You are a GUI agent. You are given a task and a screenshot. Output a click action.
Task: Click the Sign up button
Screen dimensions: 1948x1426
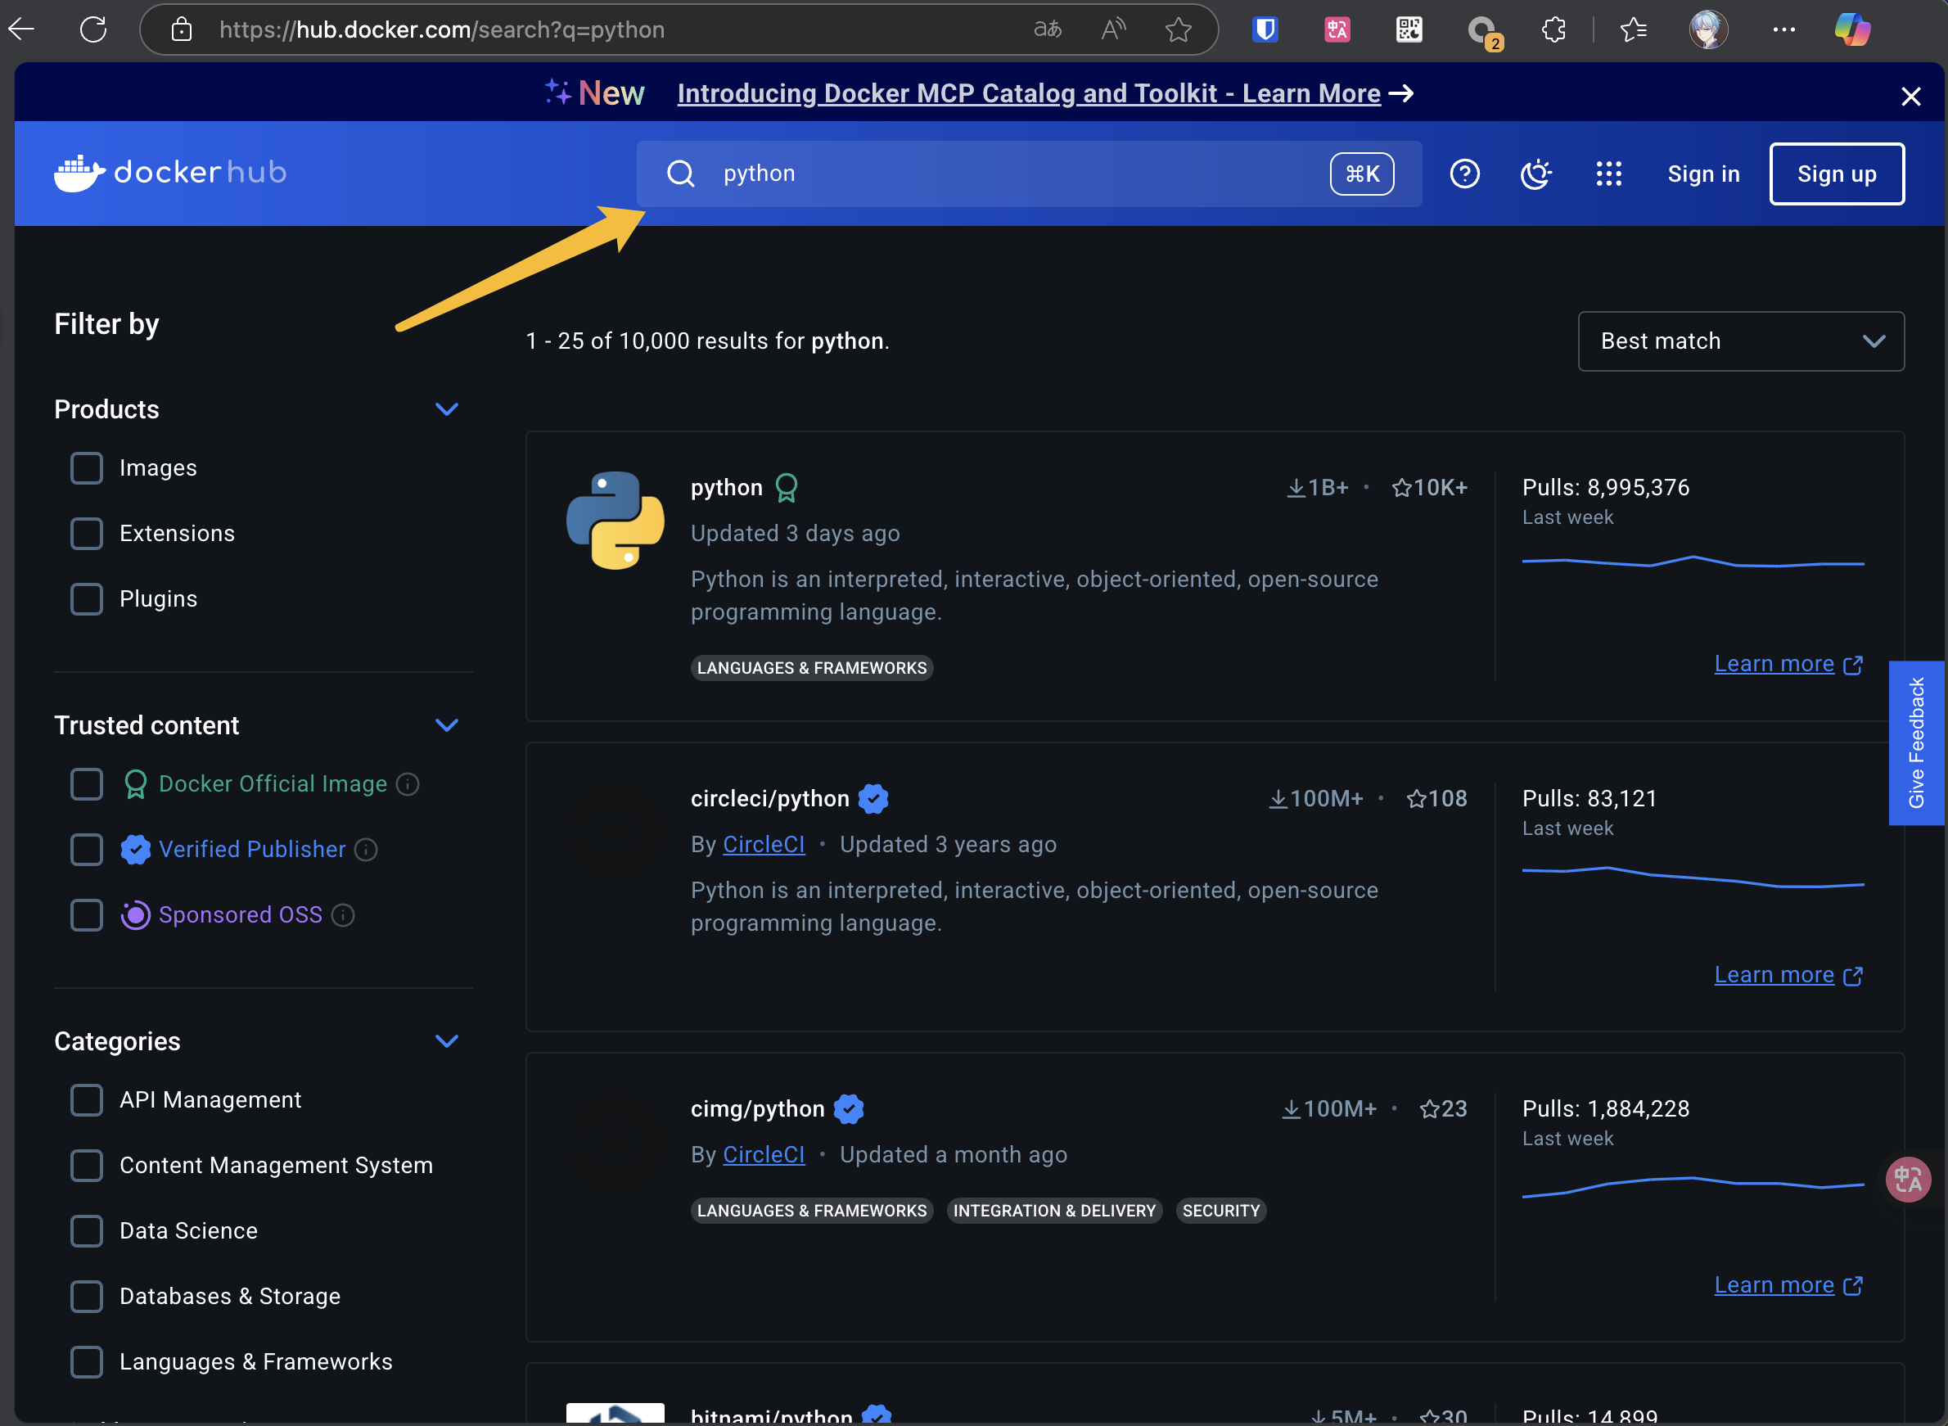point(1836,174)
